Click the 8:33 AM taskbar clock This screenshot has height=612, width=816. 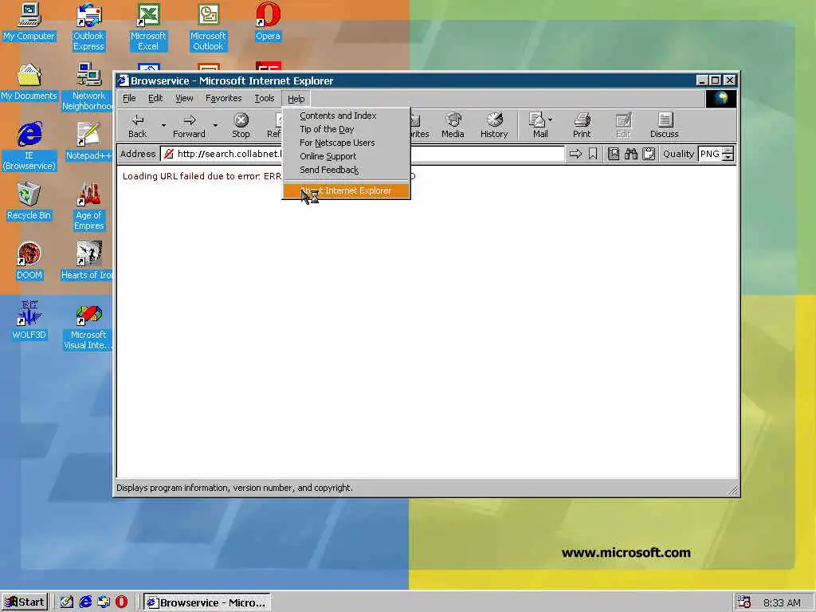click(783, 602)
